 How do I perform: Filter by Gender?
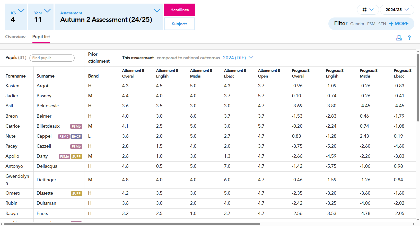[357, 24]
